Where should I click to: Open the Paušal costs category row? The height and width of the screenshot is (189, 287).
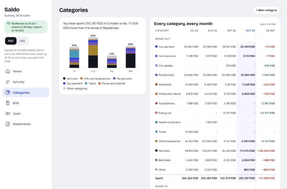215,75
